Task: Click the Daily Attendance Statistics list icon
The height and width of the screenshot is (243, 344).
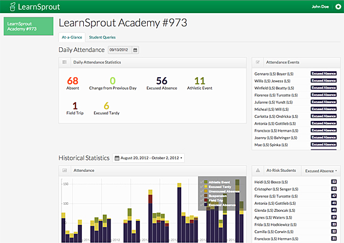Action: coord(64,62)
